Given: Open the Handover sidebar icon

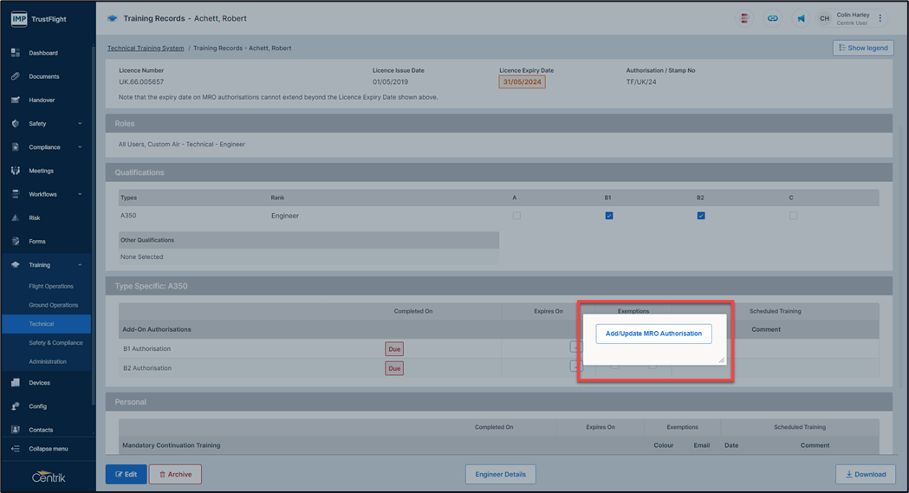Looking at the screenshot, I should tap(16, 100).
